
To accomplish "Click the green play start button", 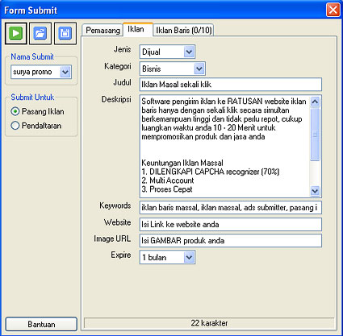I will pyautogui.click(x=16, y=33).
